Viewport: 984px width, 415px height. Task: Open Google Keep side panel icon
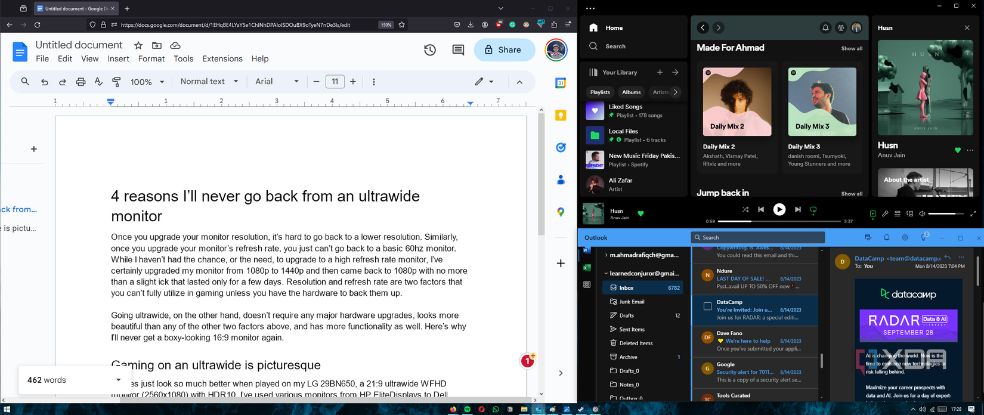pyautogui.click(x=561, y=115)
